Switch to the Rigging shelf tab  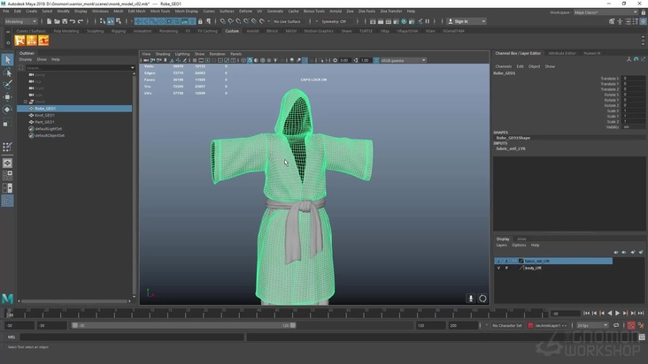point(119,31)
